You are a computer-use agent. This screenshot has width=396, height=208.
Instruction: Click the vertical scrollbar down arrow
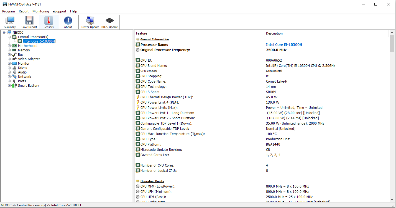click(x=392, y=199)
